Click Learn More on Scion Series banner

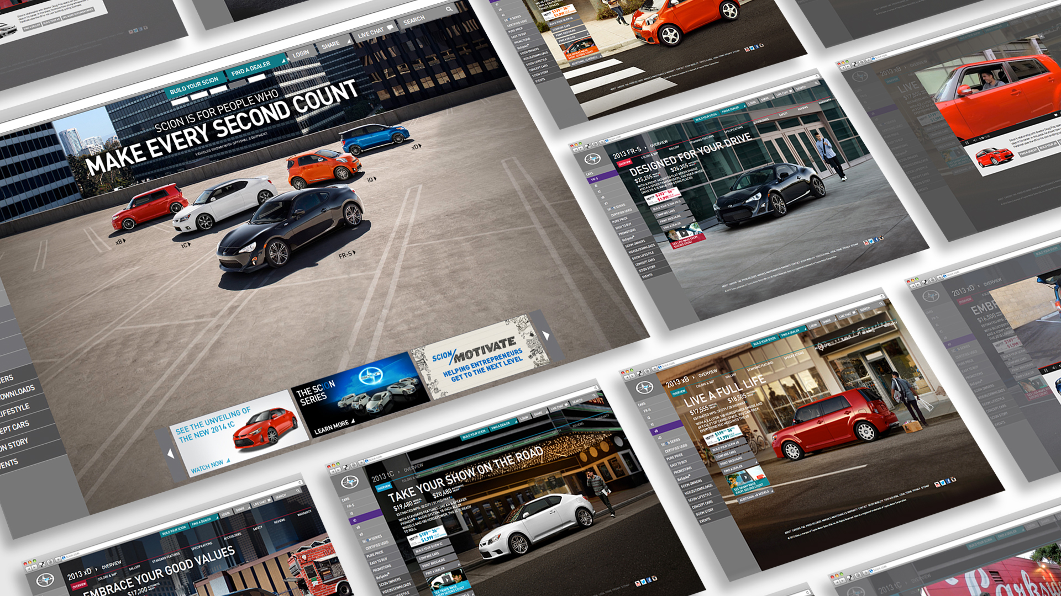(x=334, y=427)
